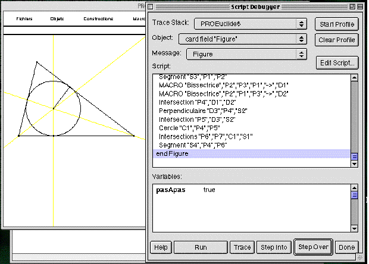369x264 pixels.
Task: Click the script list scrollbar thumb
Action: point(354,157)
